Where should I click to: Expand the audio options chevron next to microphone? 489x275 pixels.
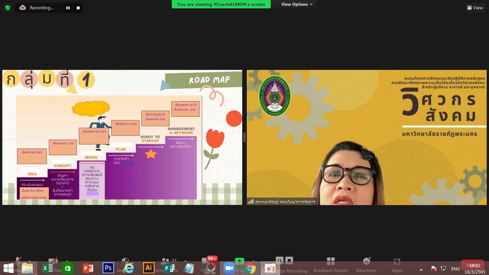(30, 261)
